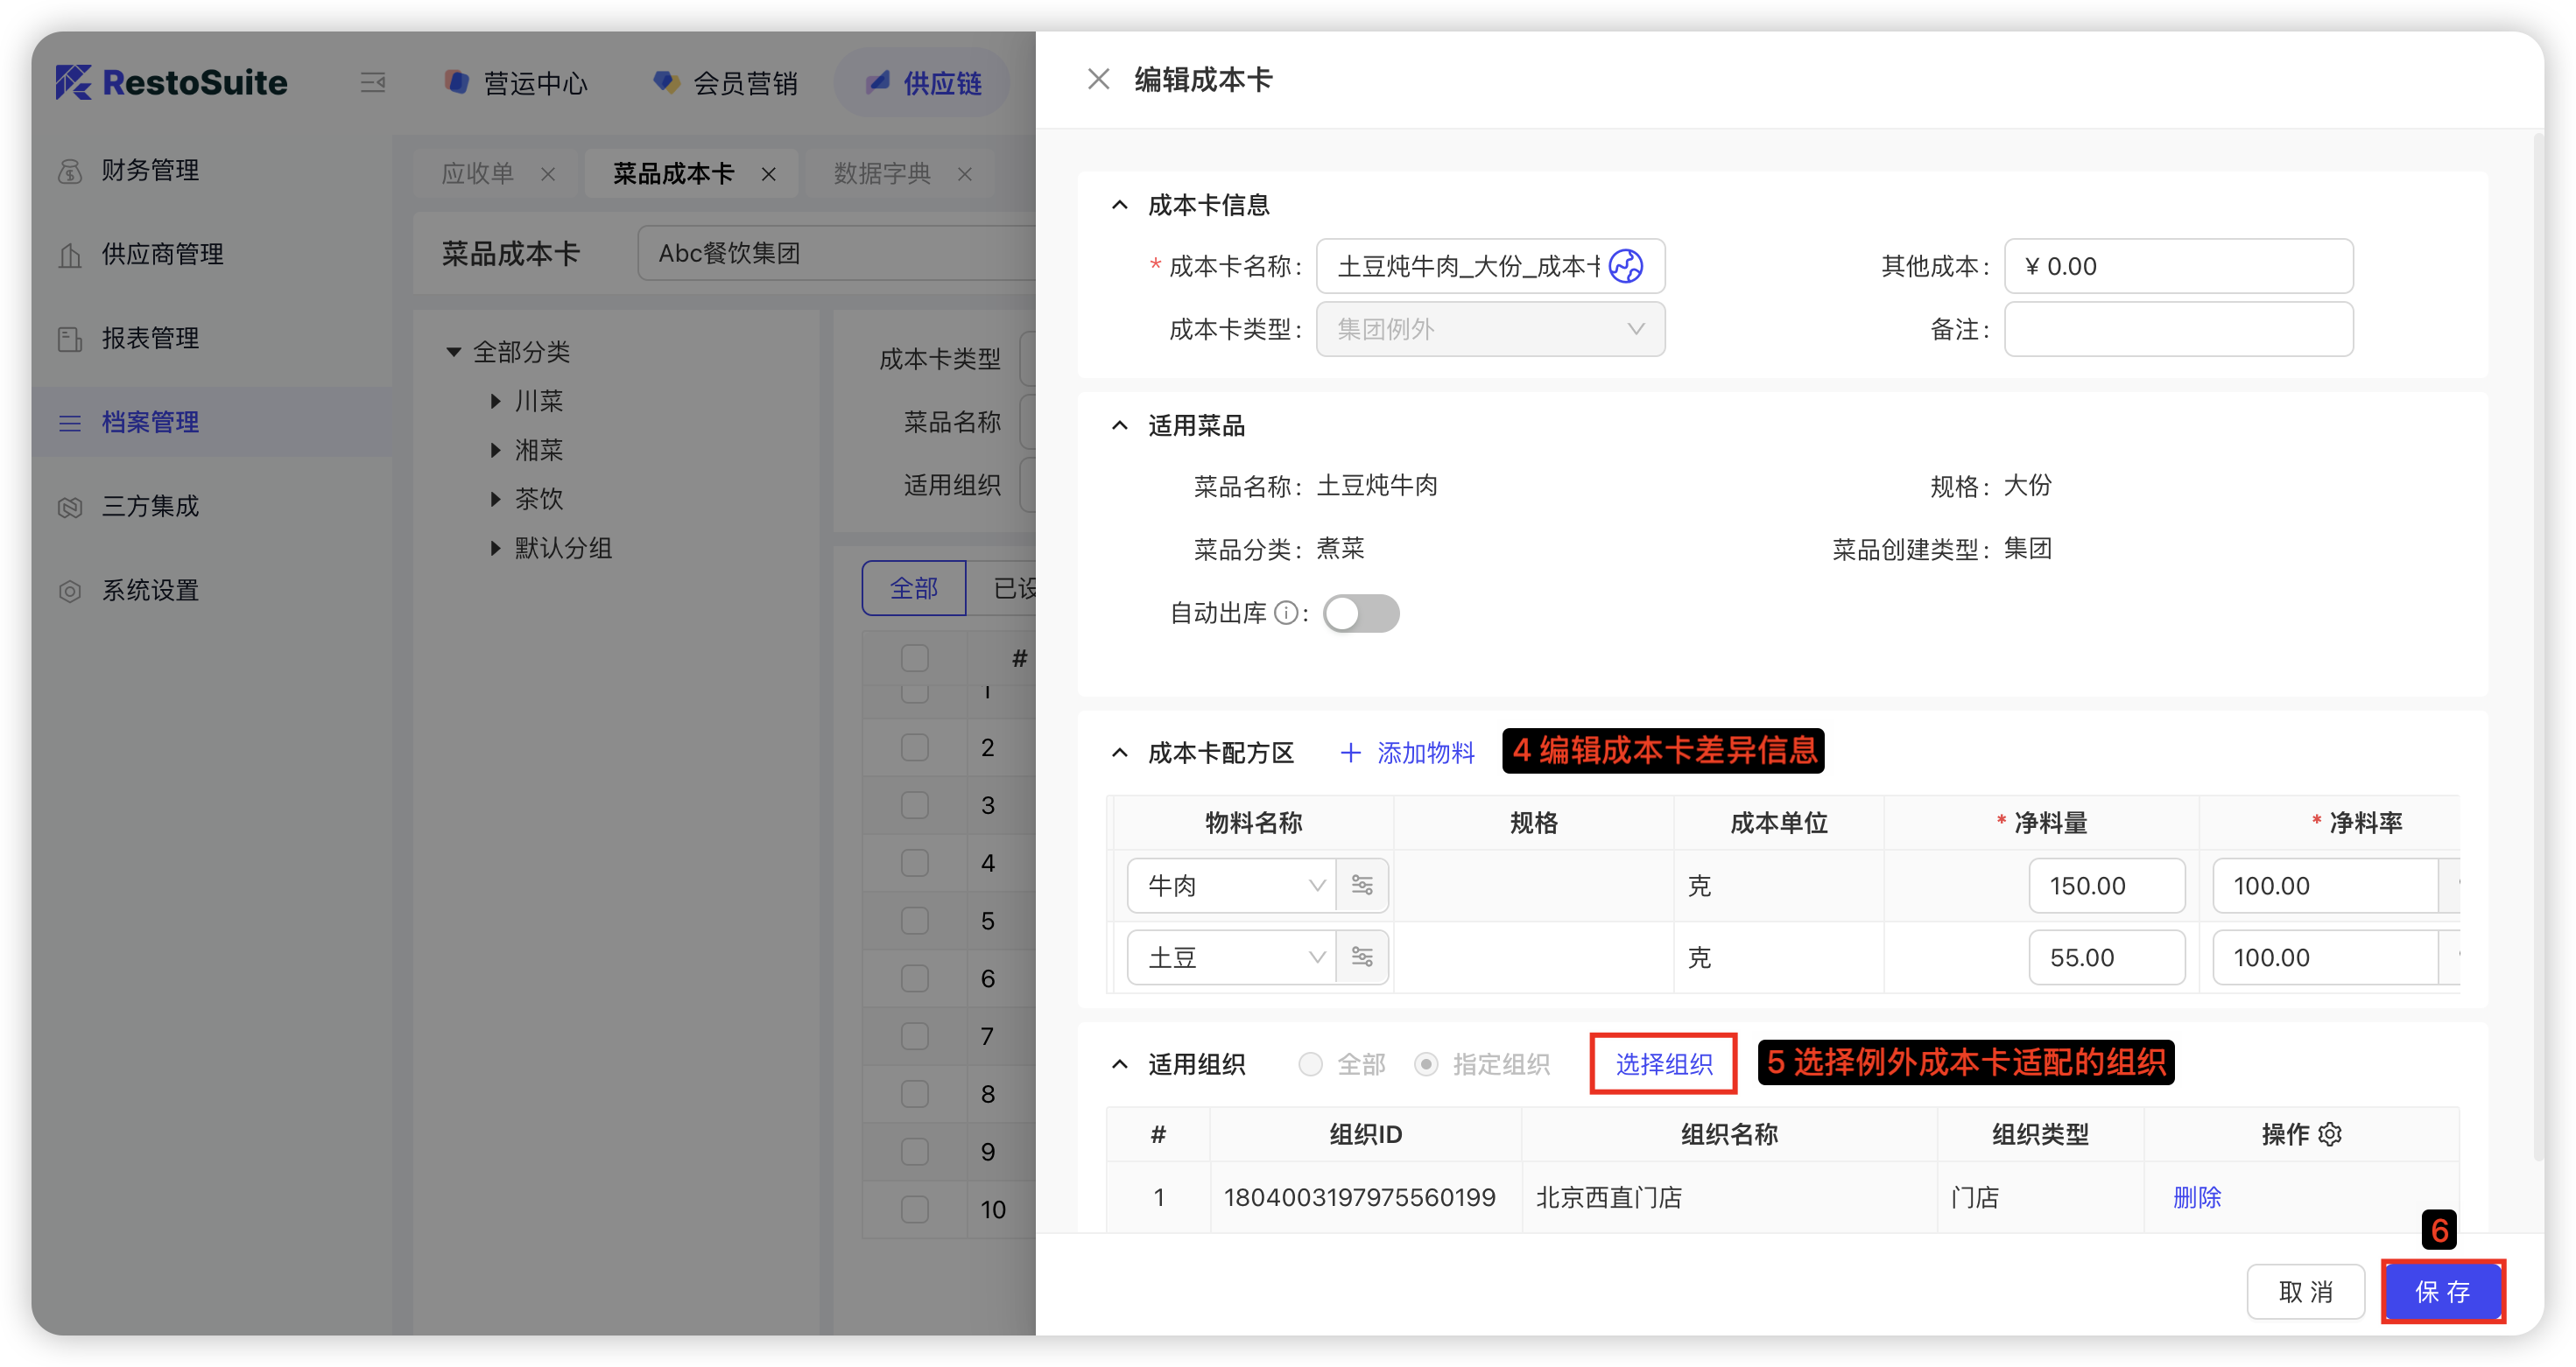
Task: Click the plus icon for 添加物料
Action: (x=1350, y=754)
